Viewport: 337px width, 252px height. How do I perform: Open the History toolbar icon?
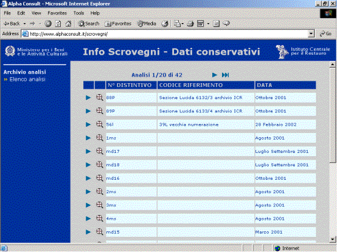click(165, 24)
